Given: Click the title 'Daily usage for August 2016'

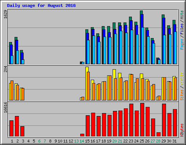Looking at the screenshot, I should coord(41,5).
